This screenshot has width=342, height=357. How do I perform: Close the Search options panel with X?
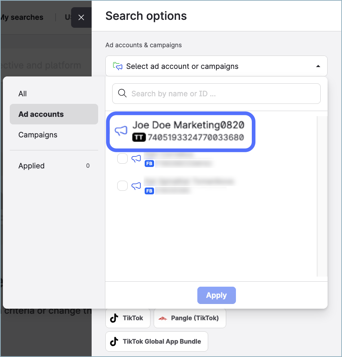(x=81, y=17)
